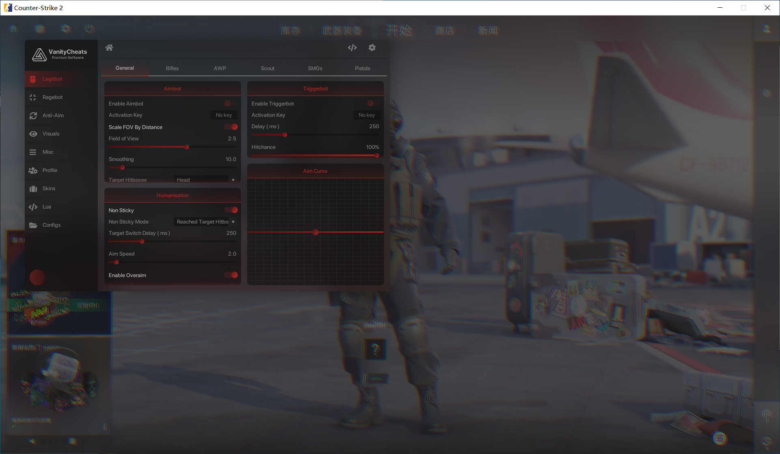Click the settings gear icon
Screen dimensions: 780x454
[x=372, y=47]
